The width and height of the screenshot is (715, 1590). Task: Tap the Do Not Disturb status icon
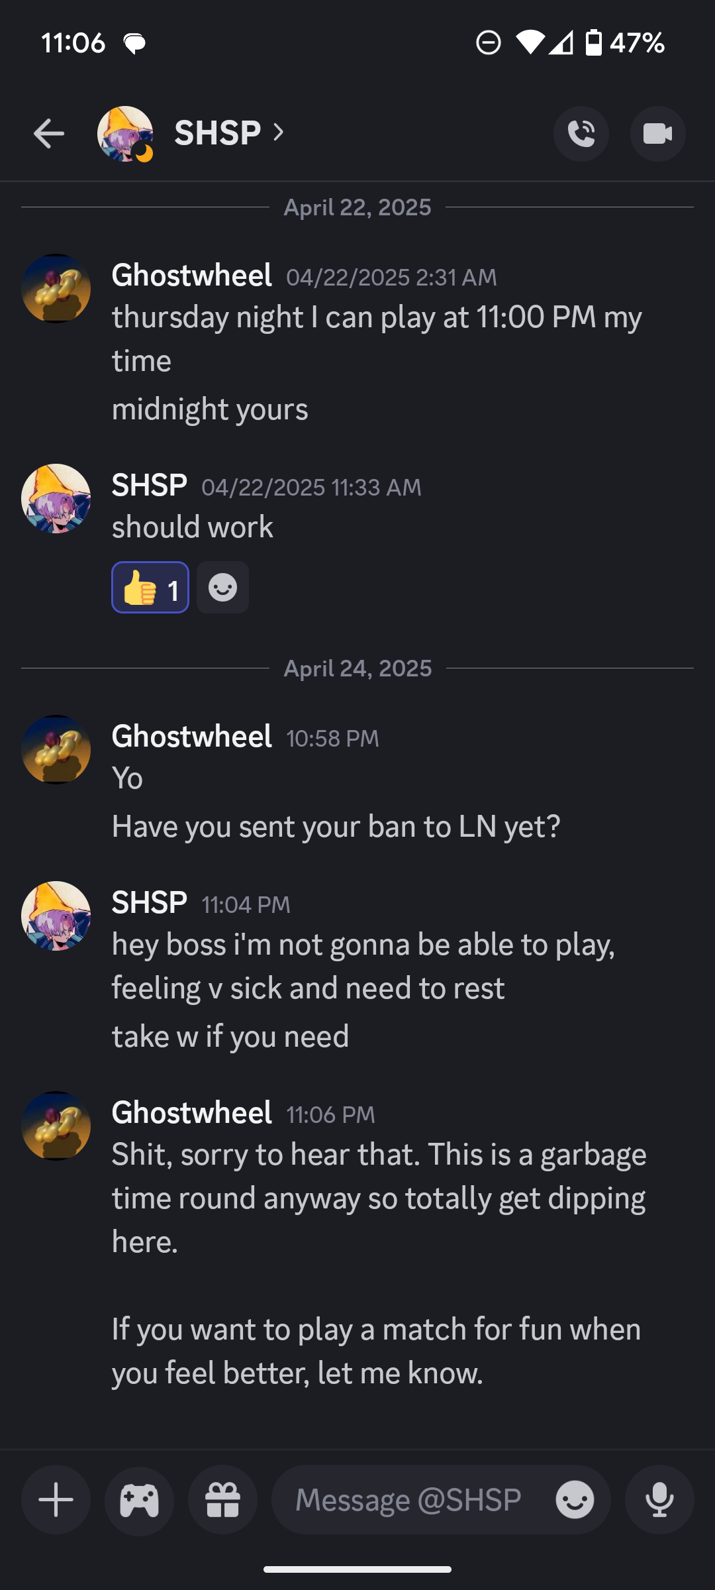coord(489,43)
